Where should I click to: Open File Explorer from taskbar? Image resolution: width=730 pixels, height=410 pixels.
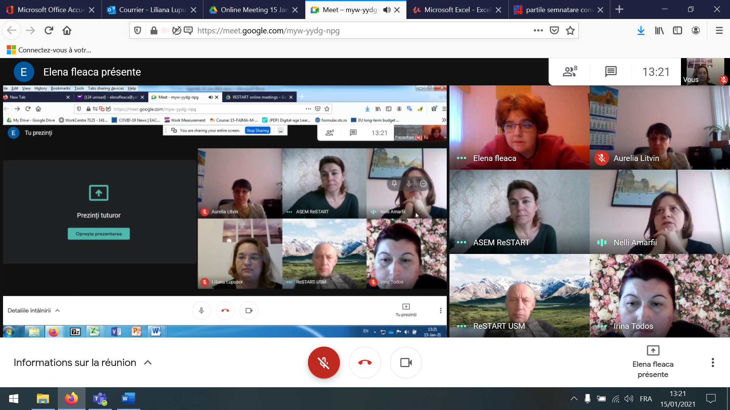pyautogui.click(x=43, y=399)
